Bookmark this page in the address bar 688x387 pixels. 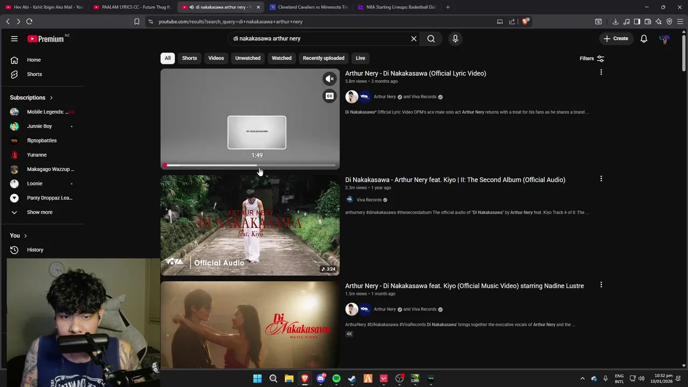tap(137, 21)
